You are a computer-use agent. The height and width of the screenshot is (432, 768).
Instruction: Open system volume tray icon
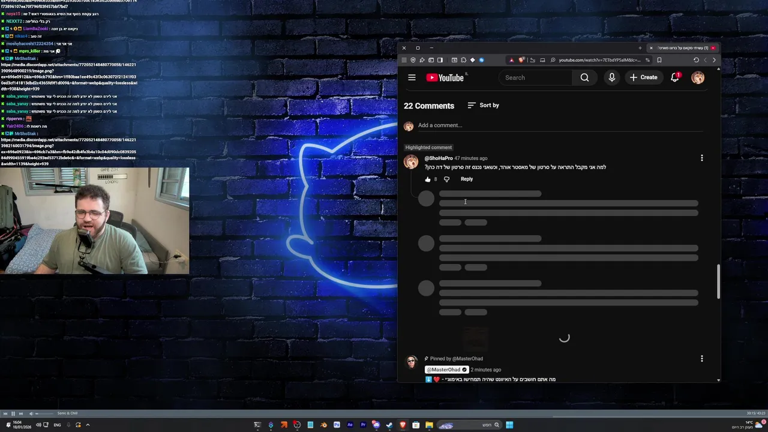(38, 425)
